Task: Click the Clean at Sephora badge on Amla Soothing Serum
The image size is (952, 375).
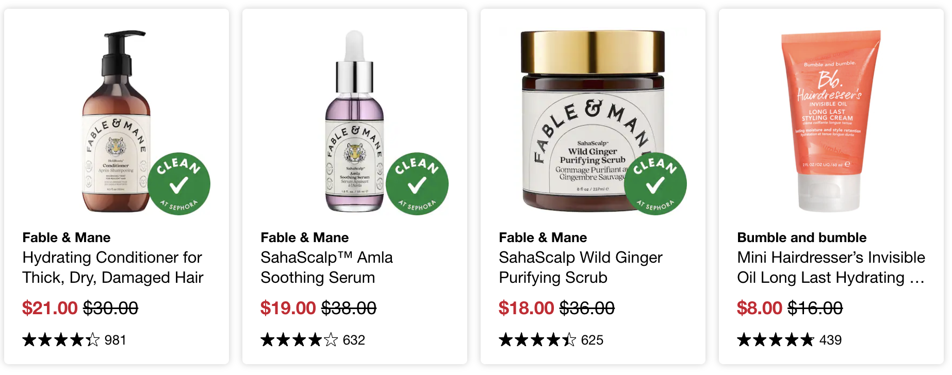Action: [417, 184]
